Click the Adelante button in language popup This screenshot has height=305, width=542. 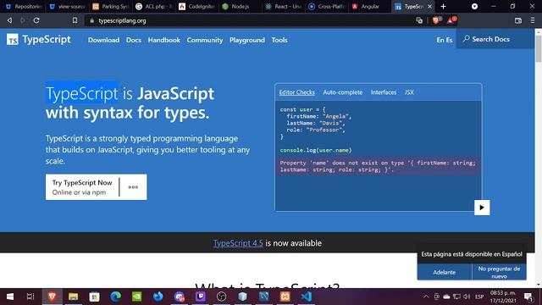[444, 272]
